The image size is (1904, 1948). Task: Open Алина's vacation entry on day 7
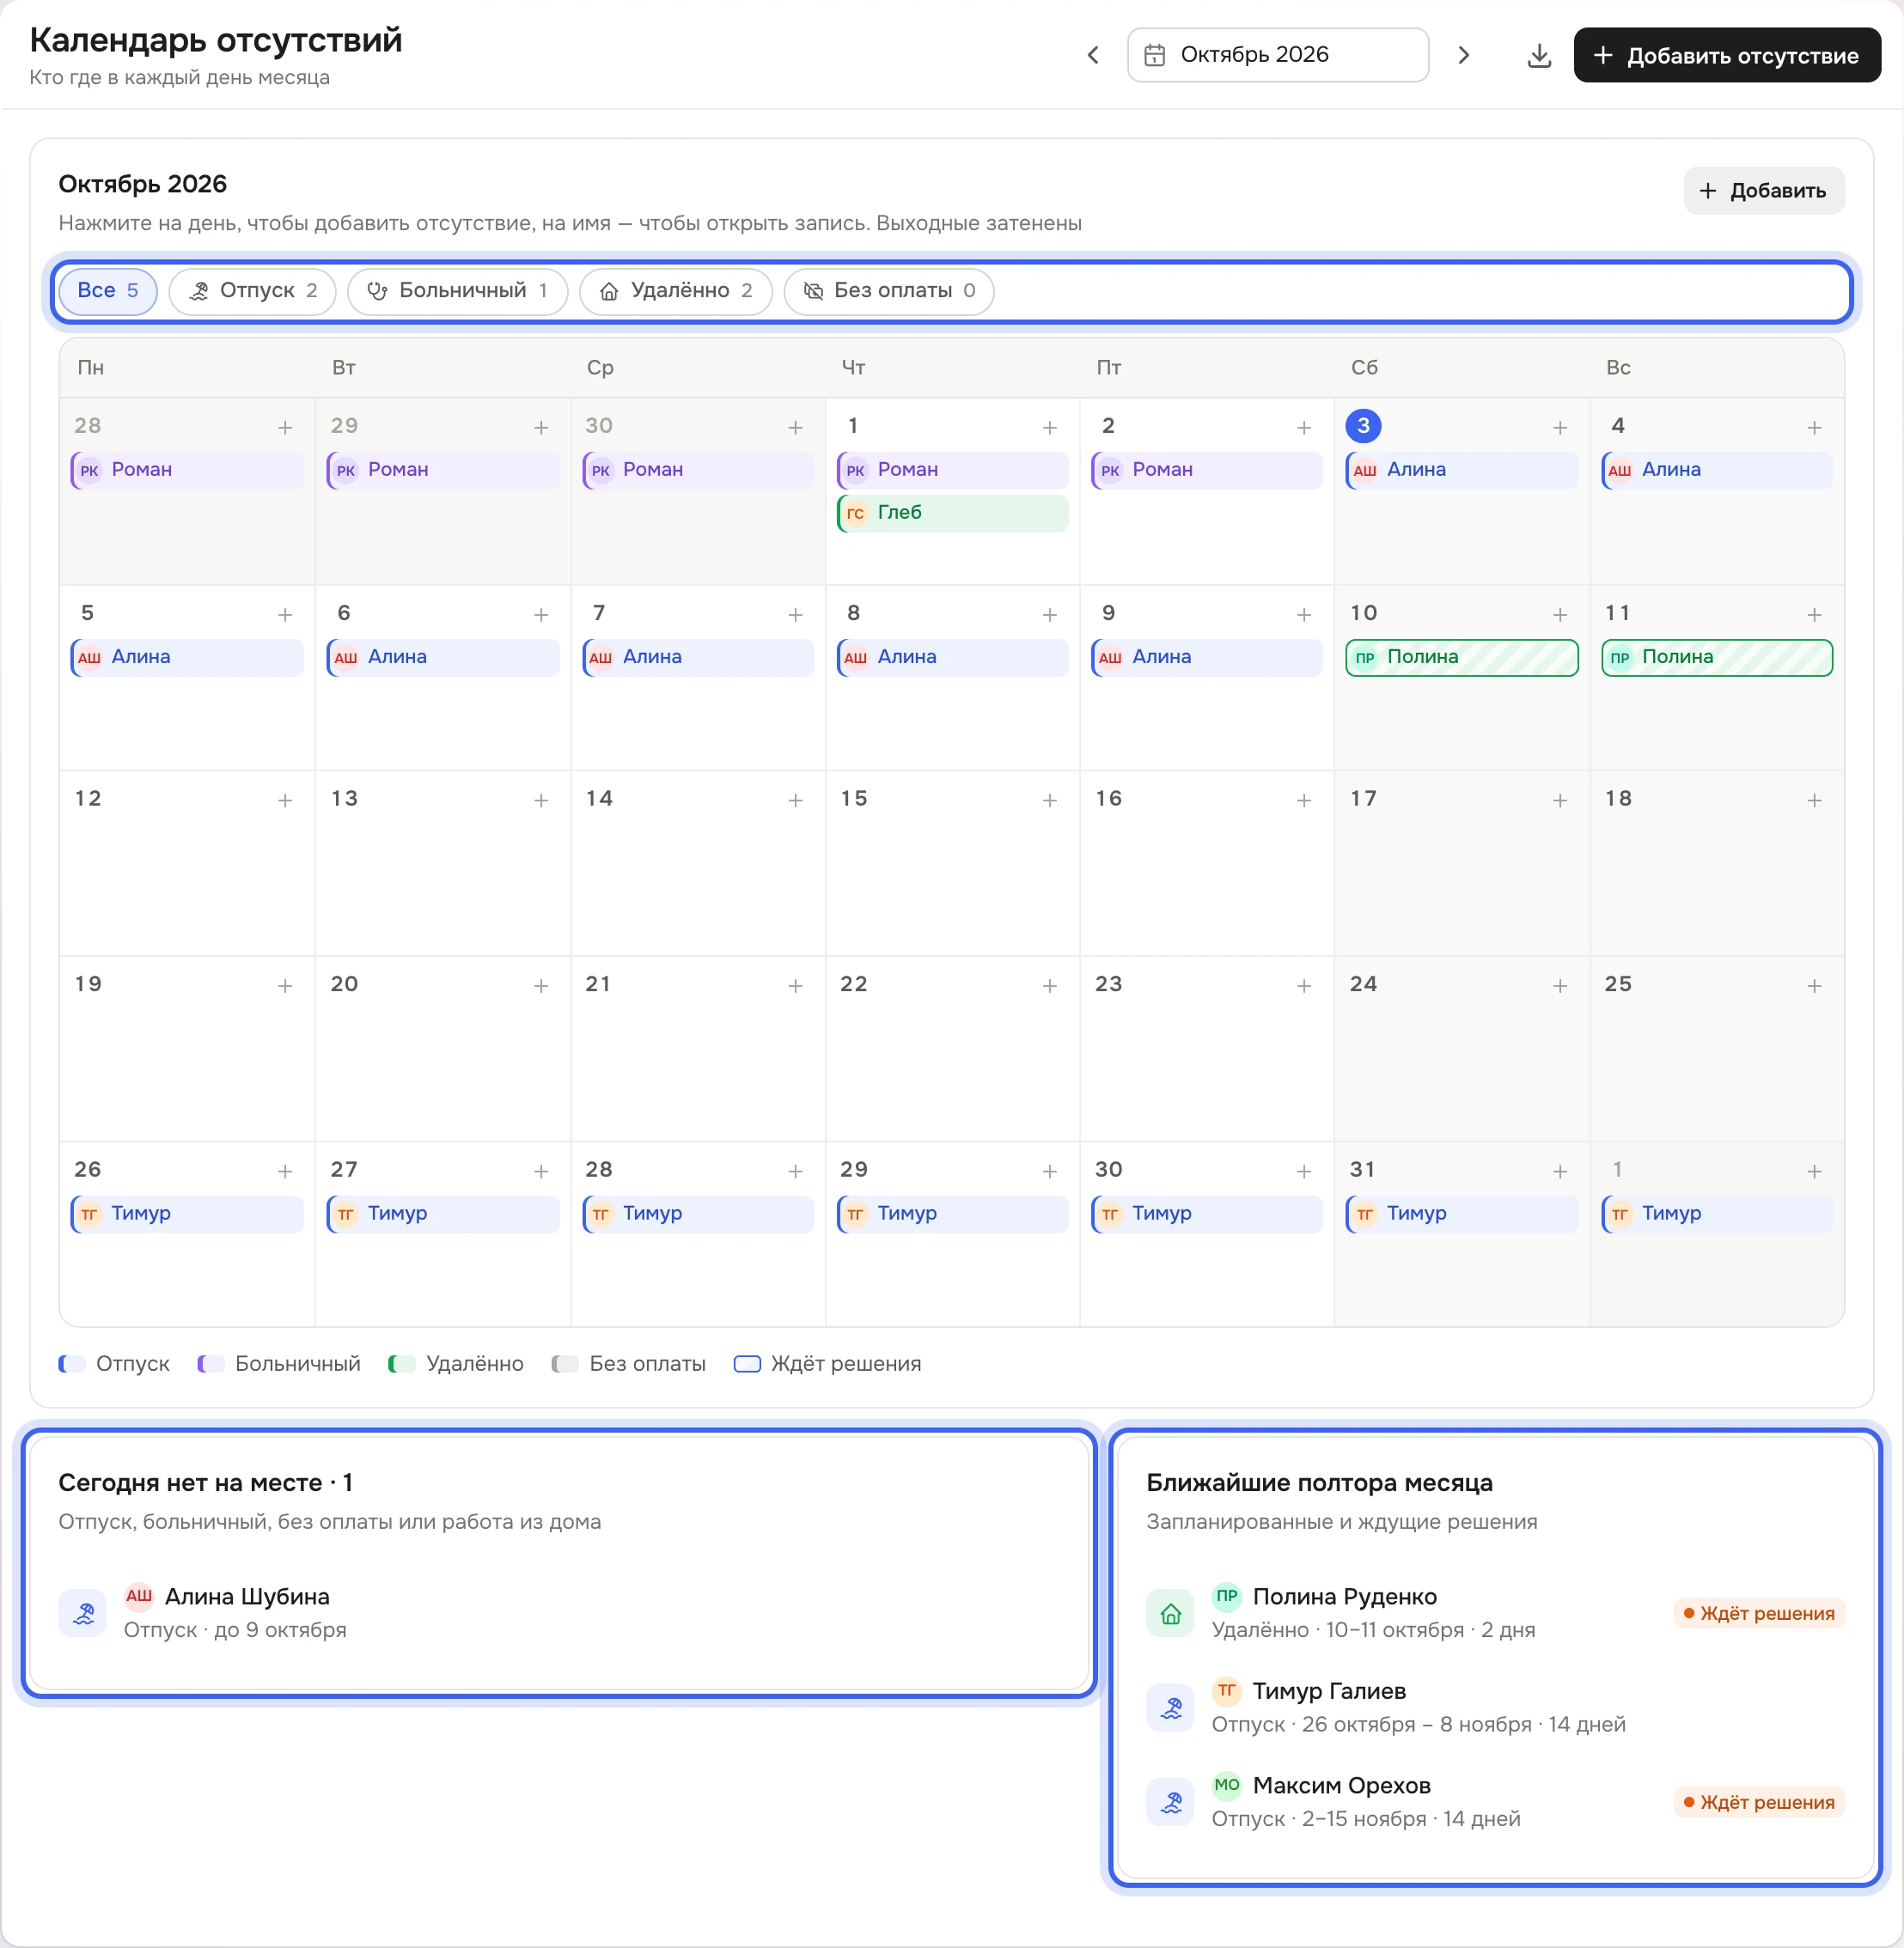coord(698,658)
